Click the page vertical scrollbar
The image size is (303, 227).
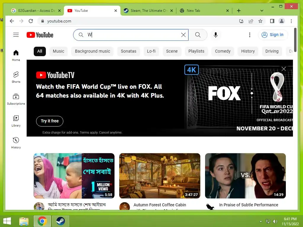pos(295,40)
